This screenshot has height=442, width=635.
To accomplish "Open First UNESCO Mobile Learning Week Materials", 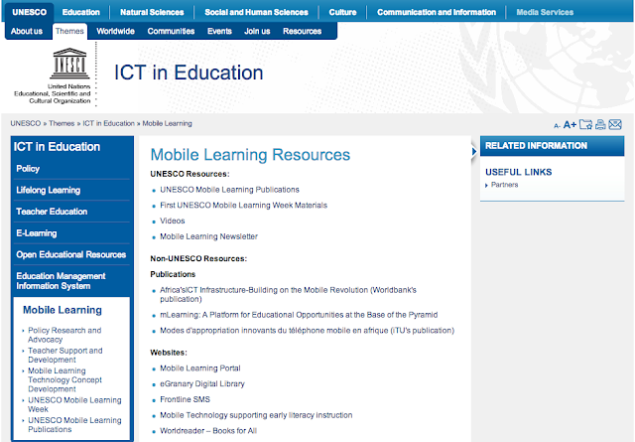I will (x=243, y=206).
